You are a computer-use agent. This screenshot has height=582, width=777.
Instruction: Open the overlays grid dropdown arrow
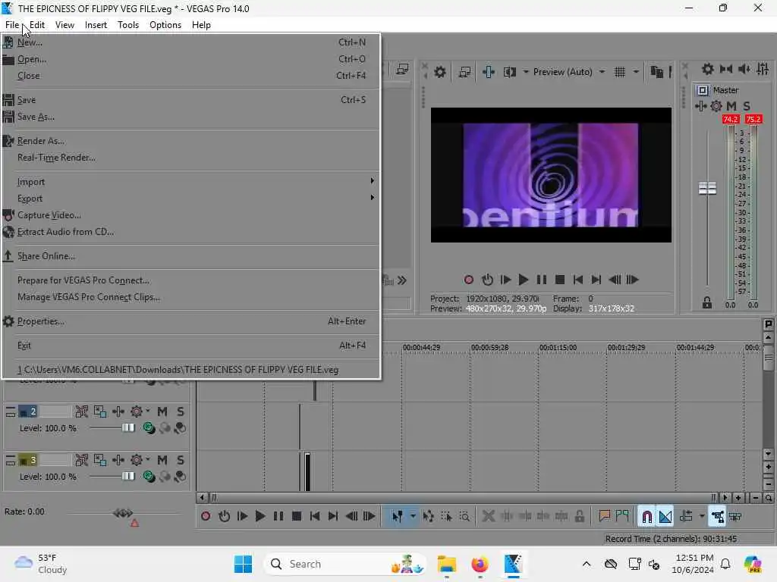click(636, 72)
